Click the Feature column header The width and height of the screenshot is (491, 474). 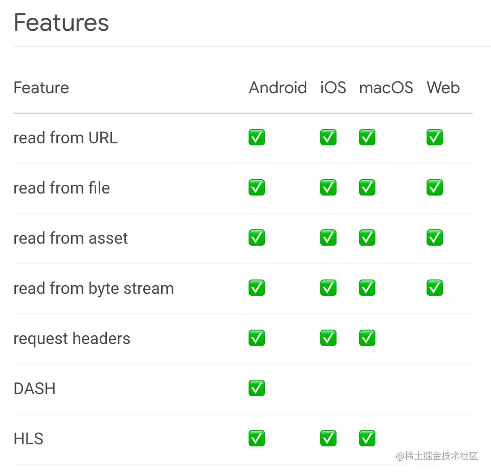point(41,88)
